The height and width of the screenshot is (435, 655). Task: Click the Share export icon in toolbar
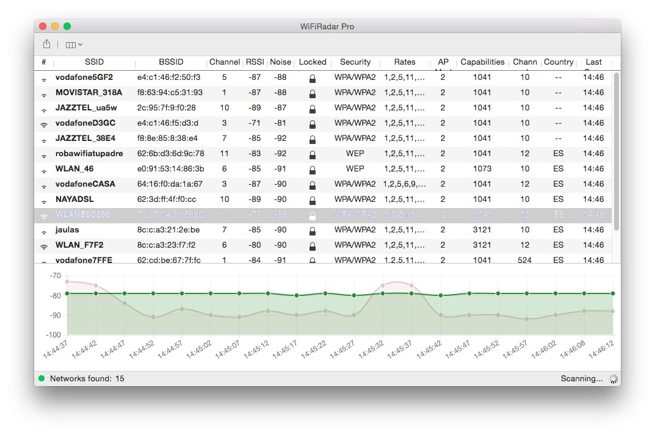tap(47, 44)
